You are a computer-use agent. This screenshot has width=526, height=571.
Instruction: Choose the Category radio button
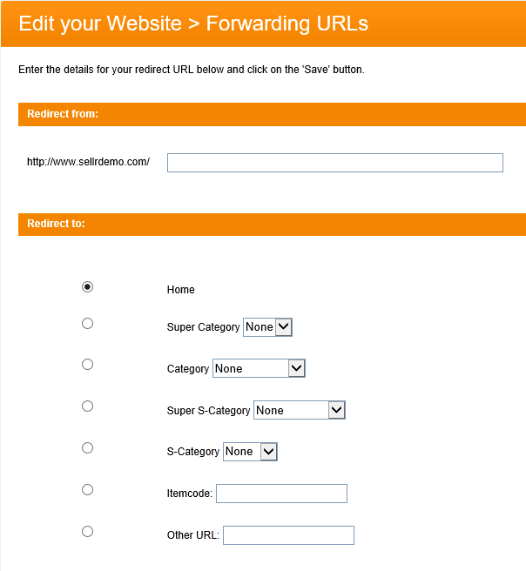coord(87,365)
